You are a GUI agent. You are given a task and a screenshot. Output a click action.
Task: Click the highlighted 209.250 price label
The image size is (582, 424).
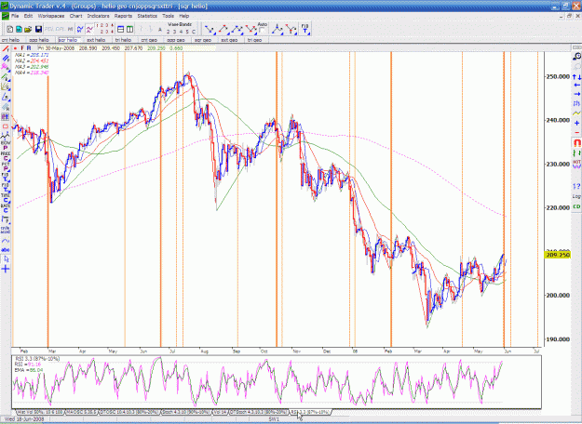[x=558, y=255]
